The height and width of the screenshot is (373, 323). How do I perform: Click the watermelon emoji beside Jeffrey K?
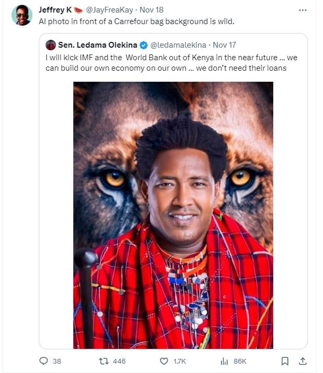pos(79,10)
